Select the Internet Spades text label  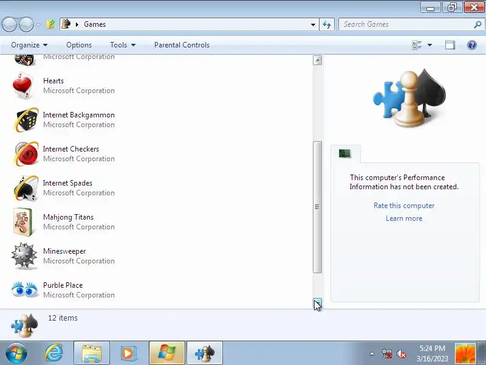[x=67, y=183]
